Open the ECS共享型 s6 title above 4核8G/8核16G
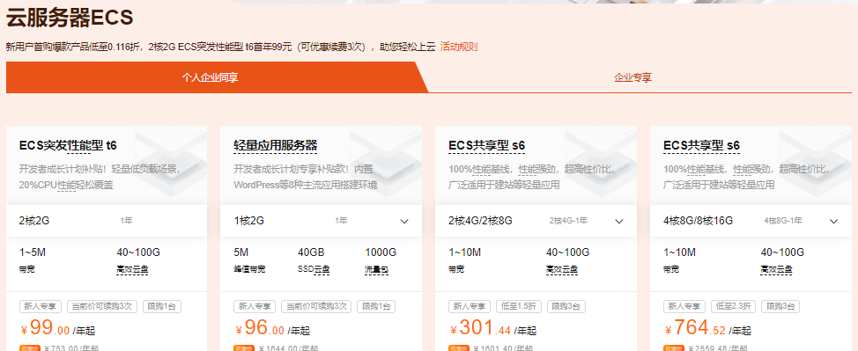The height and width of the screenshot is (351, 858). (701, 145)
